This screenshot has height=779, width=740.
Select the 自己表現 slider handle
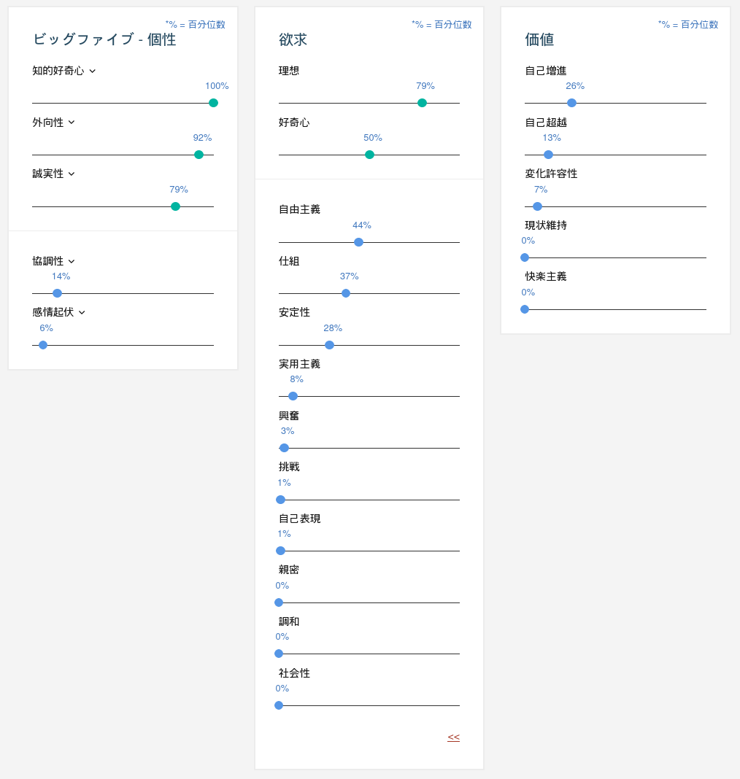click(x=280, y=551)
